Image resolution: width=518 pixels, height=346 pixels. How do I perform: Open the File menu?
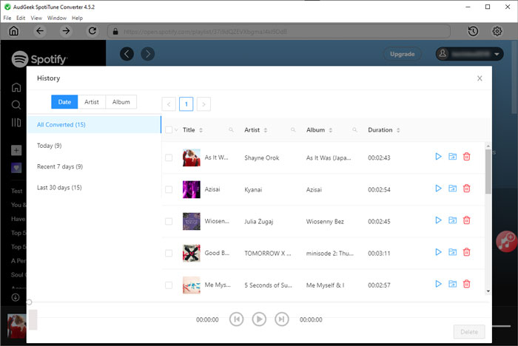click(7, 18)
